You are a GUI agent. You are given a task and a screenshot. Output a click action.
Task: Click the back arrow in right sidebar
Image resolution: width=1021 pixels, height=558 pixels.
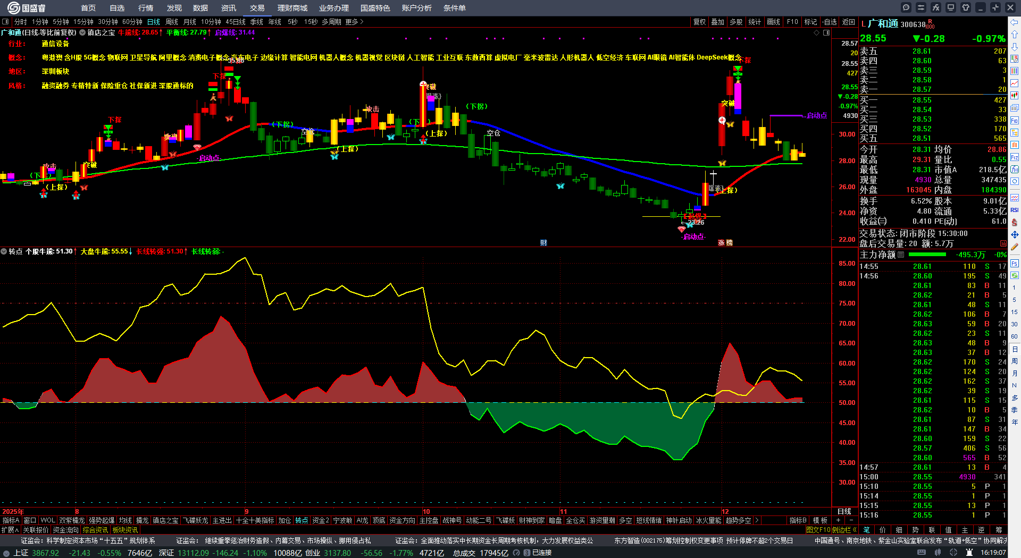(x=1015, y=22)
